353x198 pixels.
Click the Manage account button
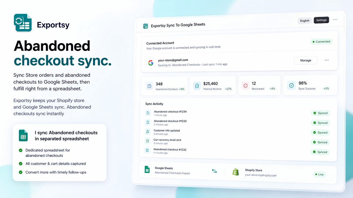pos(306,60)
